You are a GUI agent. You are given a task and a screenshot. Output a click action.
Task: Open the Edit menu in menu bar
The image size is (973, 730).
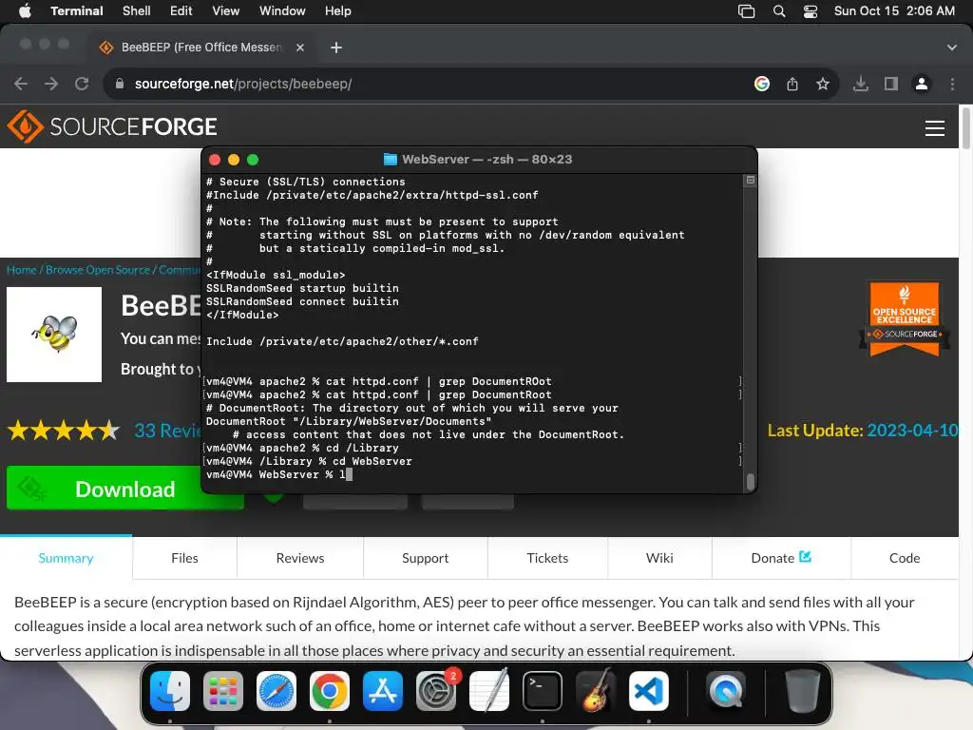[181, 10]
